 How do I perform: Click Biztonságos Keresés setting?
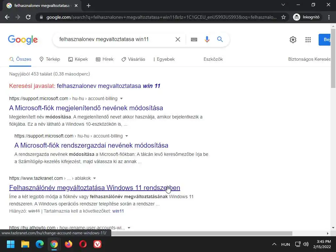click(309, 59)
